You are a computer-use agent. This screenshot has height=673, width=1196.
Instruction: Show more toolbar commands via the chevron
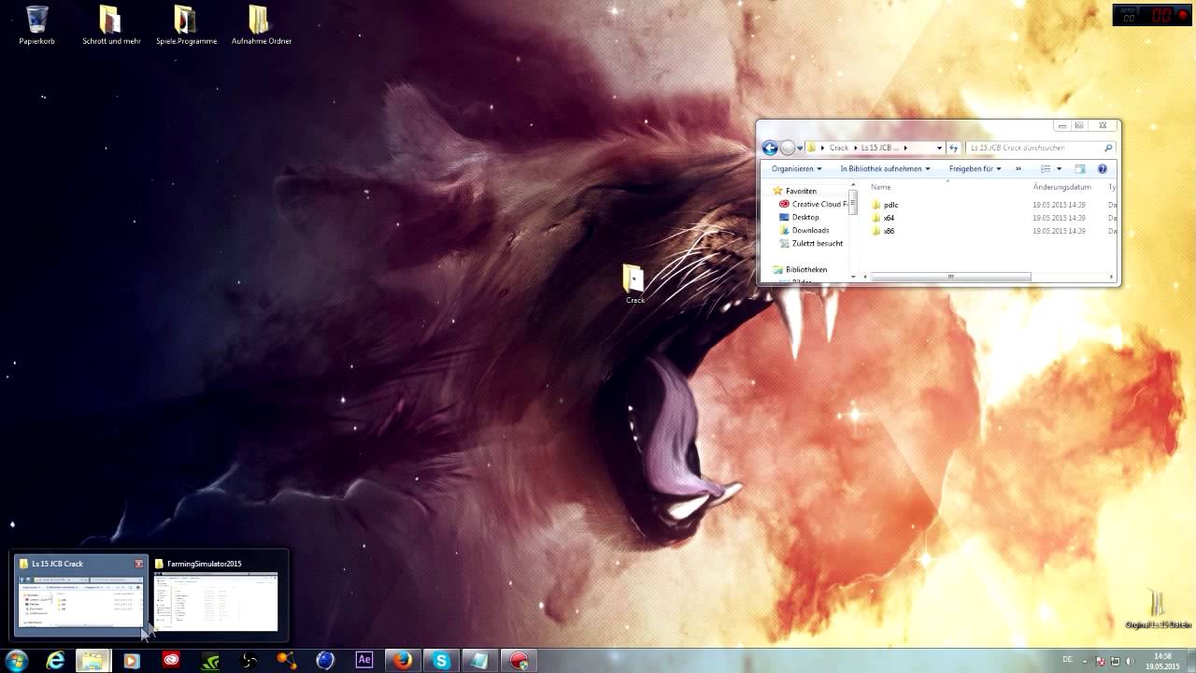pos(1018,169)
